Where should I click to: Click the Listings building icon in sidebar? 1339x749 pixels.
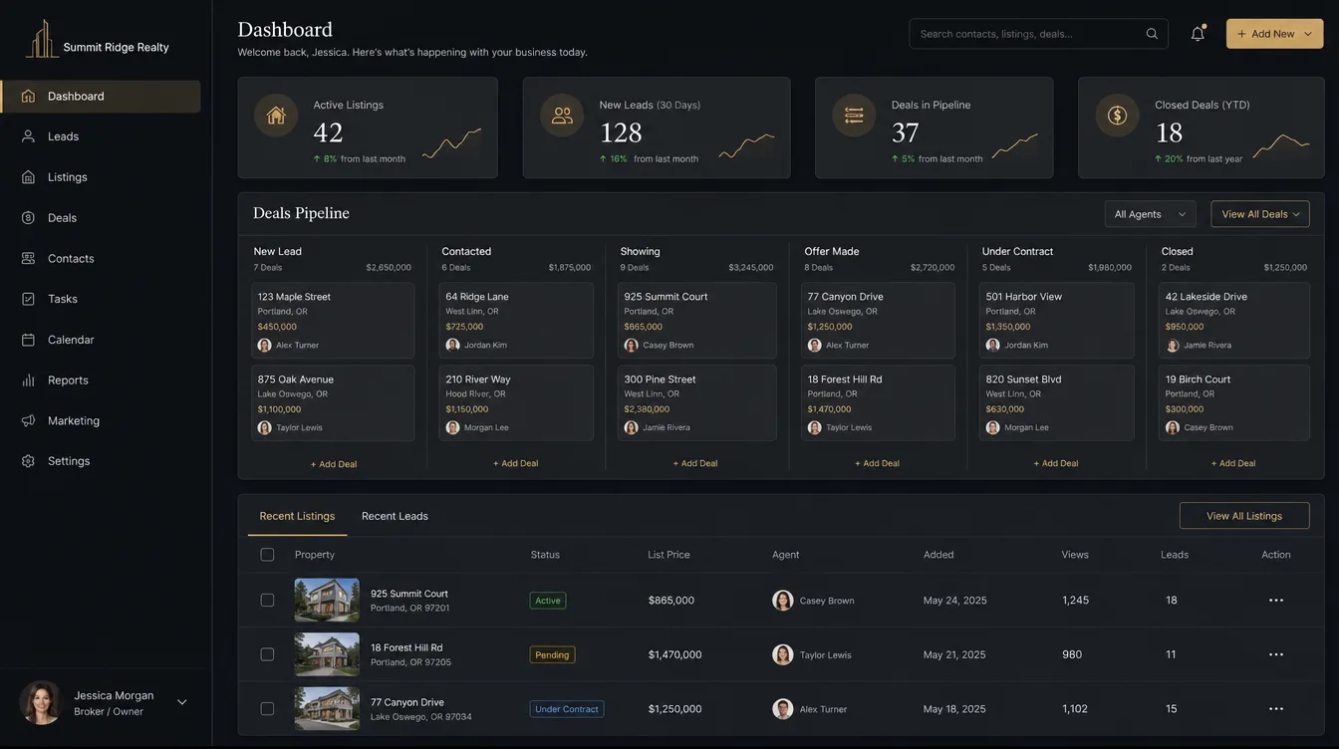click(28, 177)
